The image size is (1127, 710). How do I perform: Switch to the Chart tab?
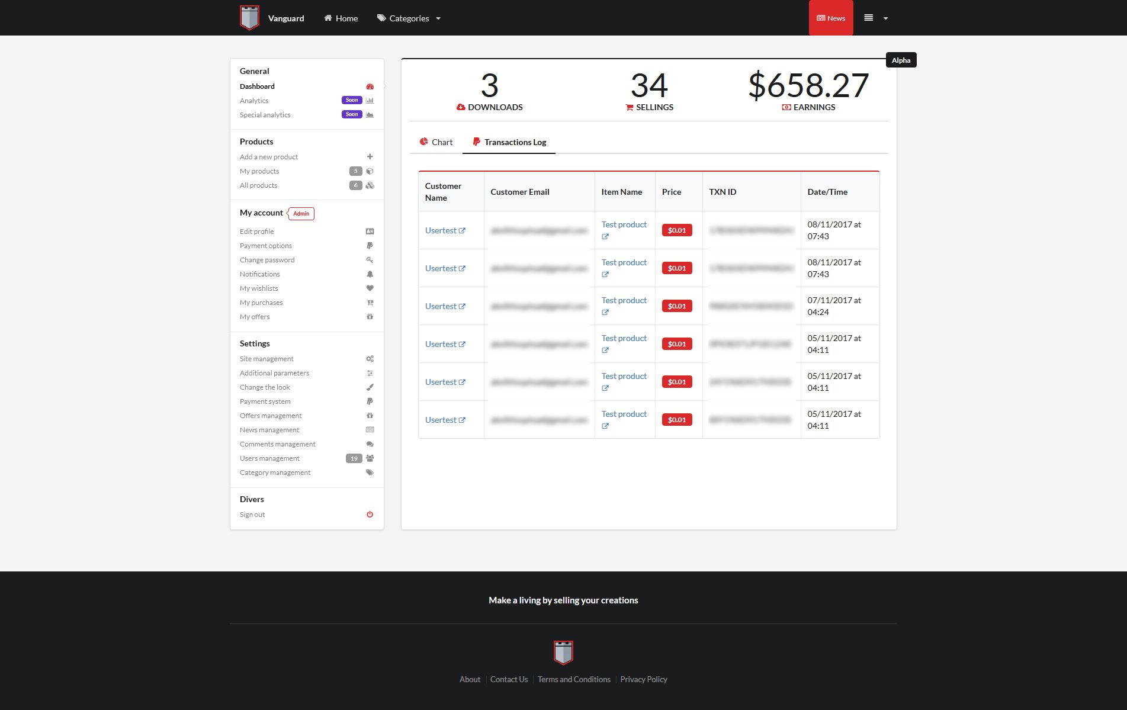436,142
